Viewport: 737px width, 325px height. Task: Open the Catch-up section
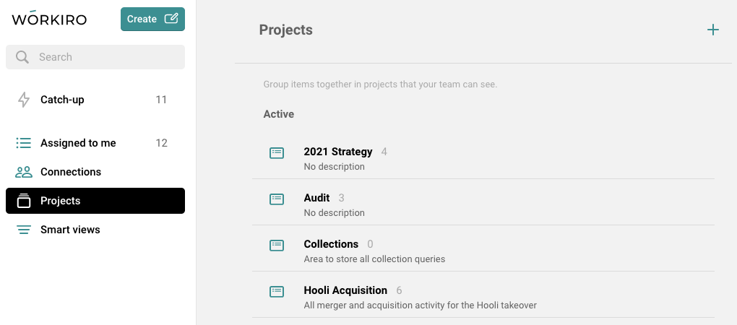point(62,100)
